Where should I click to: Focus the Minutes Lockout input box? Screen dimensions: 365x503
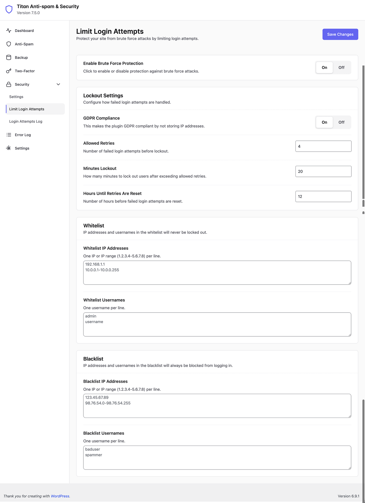tap(323, 172)
